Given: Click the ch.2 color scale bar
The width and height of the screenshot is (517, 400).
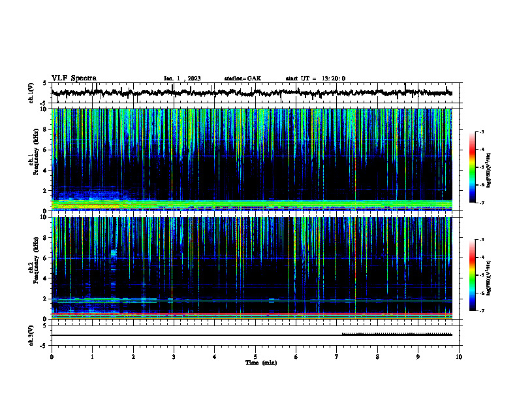Looking at the screenshot, I should (472, 275).
